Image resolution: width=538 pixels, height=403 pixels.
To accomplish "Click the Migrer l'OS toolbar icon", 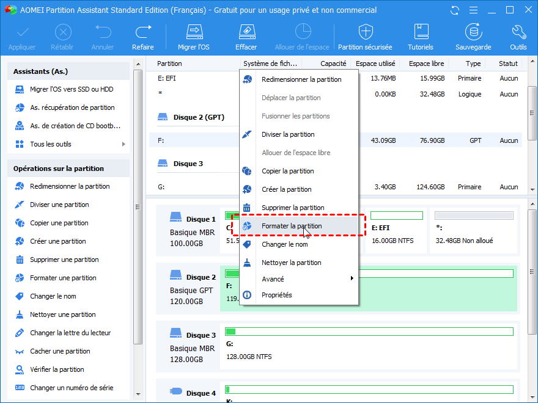I will (193, 37).
